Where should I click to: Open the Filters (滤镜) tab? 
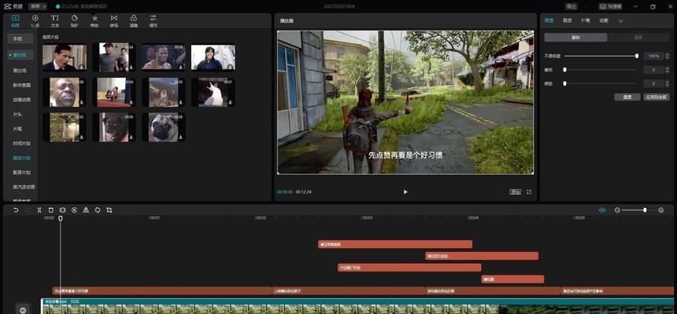click(x=134, y=20)
